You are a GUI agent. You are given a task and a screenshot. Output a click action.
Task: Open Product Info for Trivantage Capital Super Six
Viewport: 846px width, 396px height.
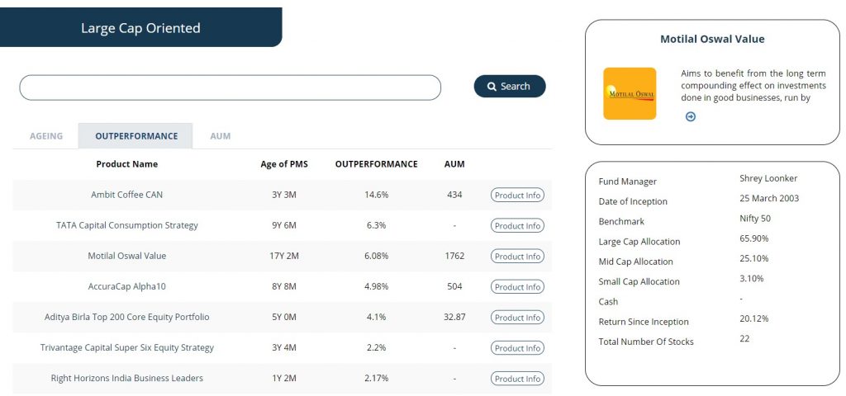pyautogui.click(x=517, y=348)
